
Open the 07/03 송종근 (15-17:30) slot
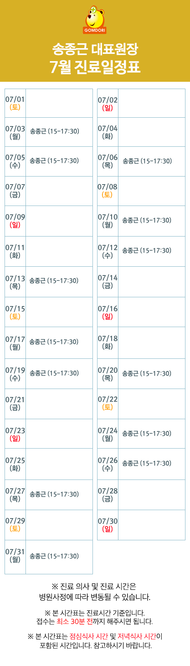pyautogui.click(x=54, y=131)
